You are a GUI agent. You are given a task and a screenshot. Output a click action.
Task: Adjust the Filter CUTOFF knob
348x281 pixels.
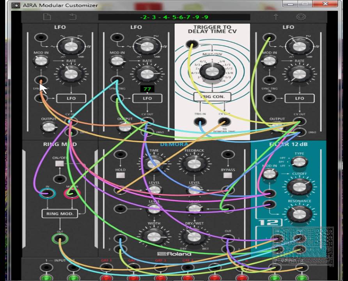tap(299, 187)
